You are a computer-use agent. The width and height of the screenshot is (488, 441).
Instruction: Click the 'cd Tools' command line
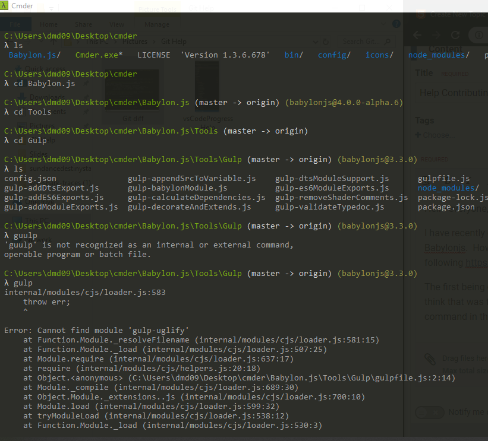28,112
